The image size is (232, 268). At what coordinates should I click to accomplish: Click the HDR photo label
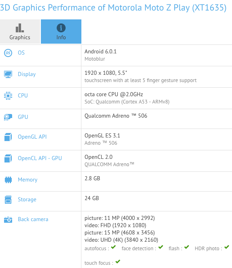(x=209, y=249)
